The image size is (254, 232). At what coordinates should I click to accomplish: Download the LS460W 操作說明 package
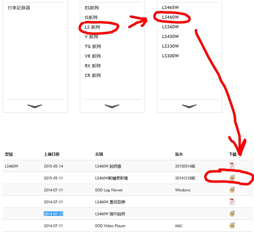point(232,214)
